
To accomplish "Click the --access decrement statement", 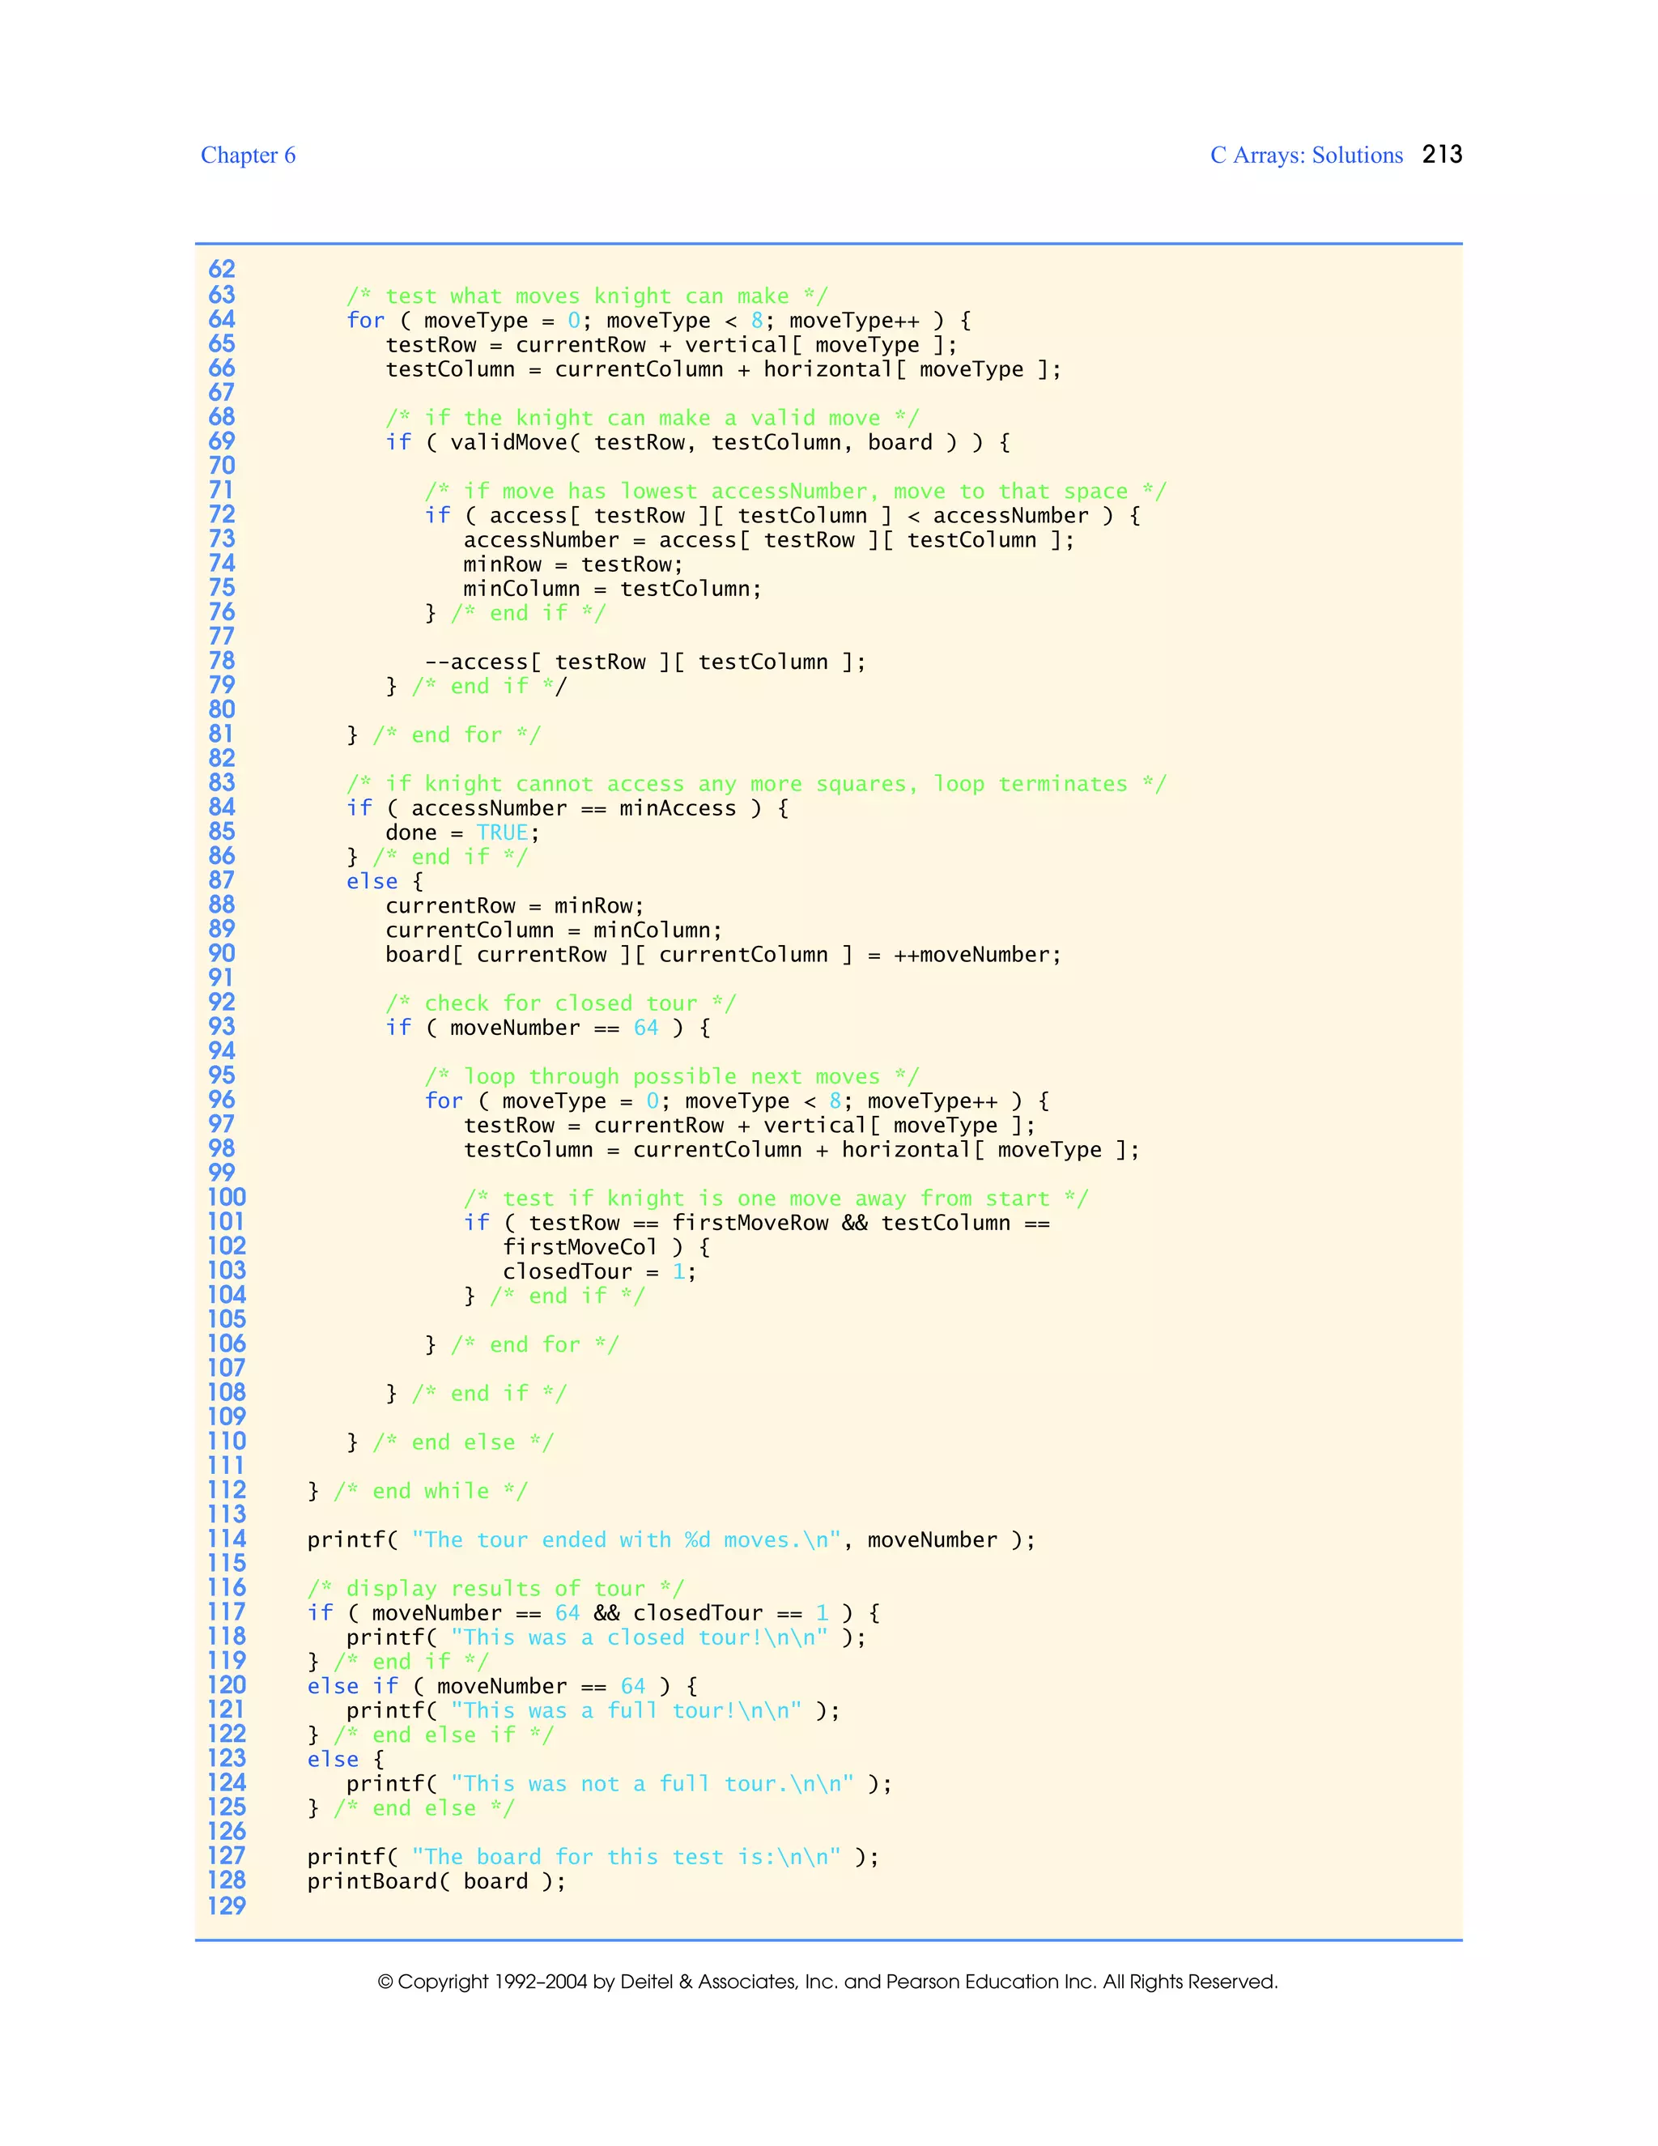I will 645,662.
